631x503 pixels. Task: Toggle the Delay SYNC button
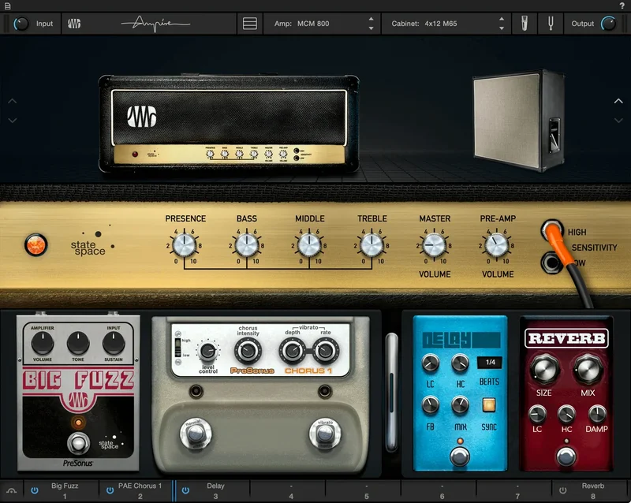489,405
